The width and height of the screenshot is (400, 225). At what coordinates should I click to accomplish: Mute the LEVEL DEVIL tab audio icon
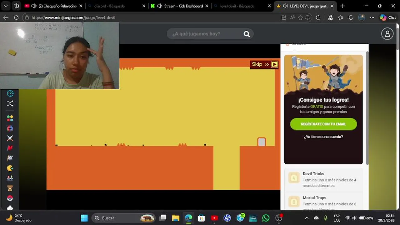(x=285, y=6)
